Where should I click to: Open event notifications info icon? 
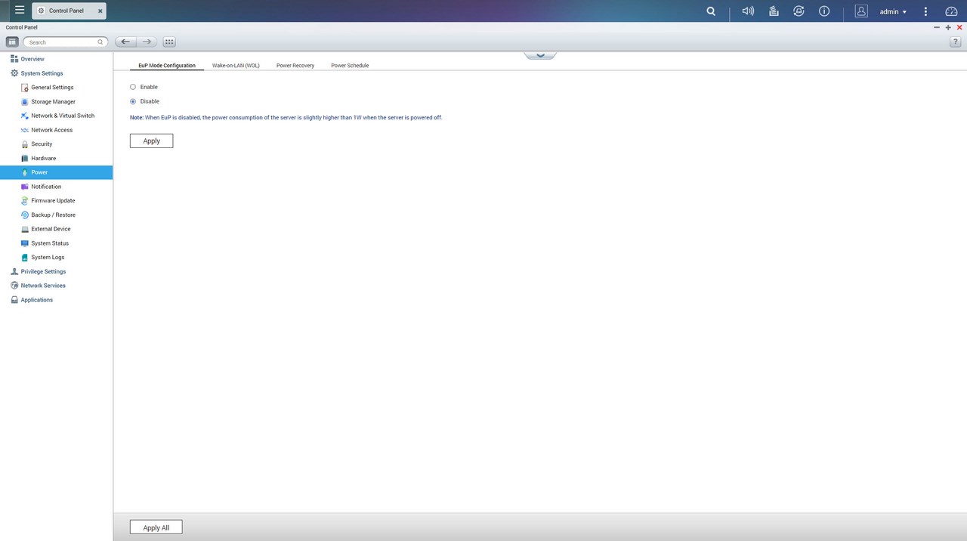click(x=824, y=11)
